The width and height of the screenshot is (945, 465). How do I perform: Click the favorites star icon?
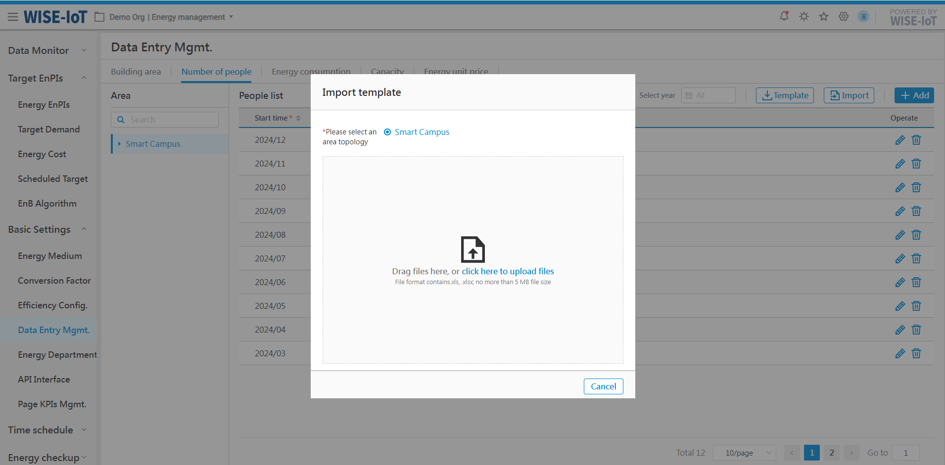tap(824, 17)
